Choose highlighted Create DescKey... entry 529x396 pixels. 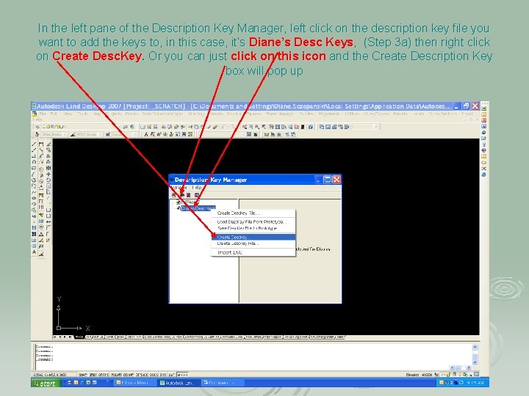(253, 237)
